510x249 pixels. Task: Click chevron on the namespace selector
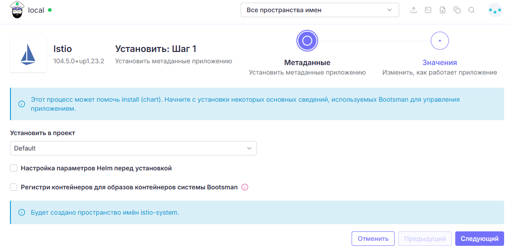[x=390, y=10]
